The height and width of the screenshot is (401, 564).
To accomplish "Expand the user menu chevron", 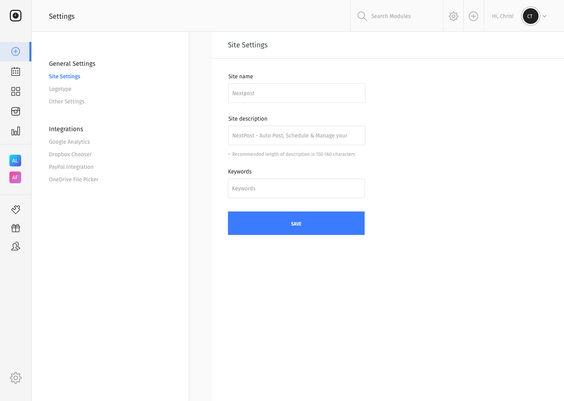I will click(x=544, y=16).
